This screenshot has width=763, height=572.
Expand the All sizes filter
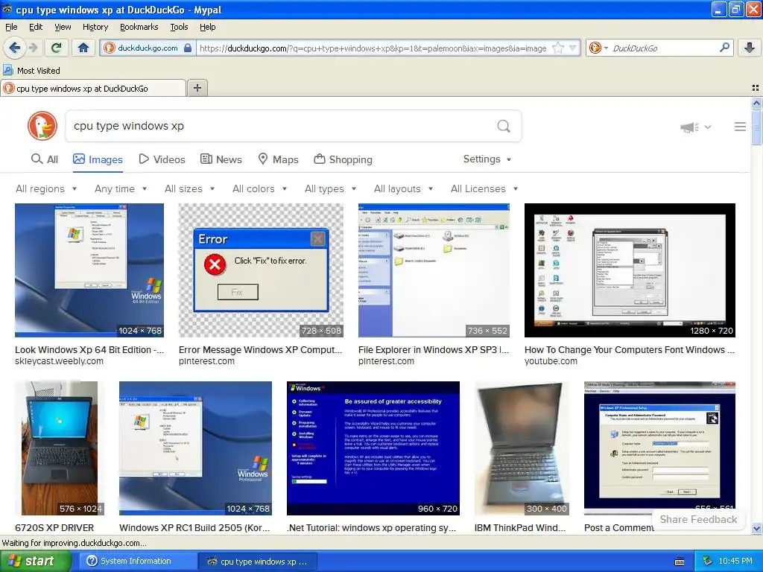pyautogui.click(x=189, y=188)
